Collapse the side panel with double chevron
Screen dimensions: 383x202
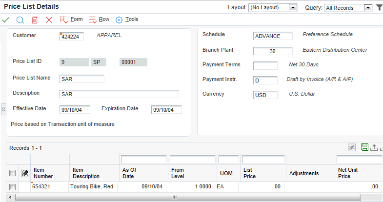point(3,110)
